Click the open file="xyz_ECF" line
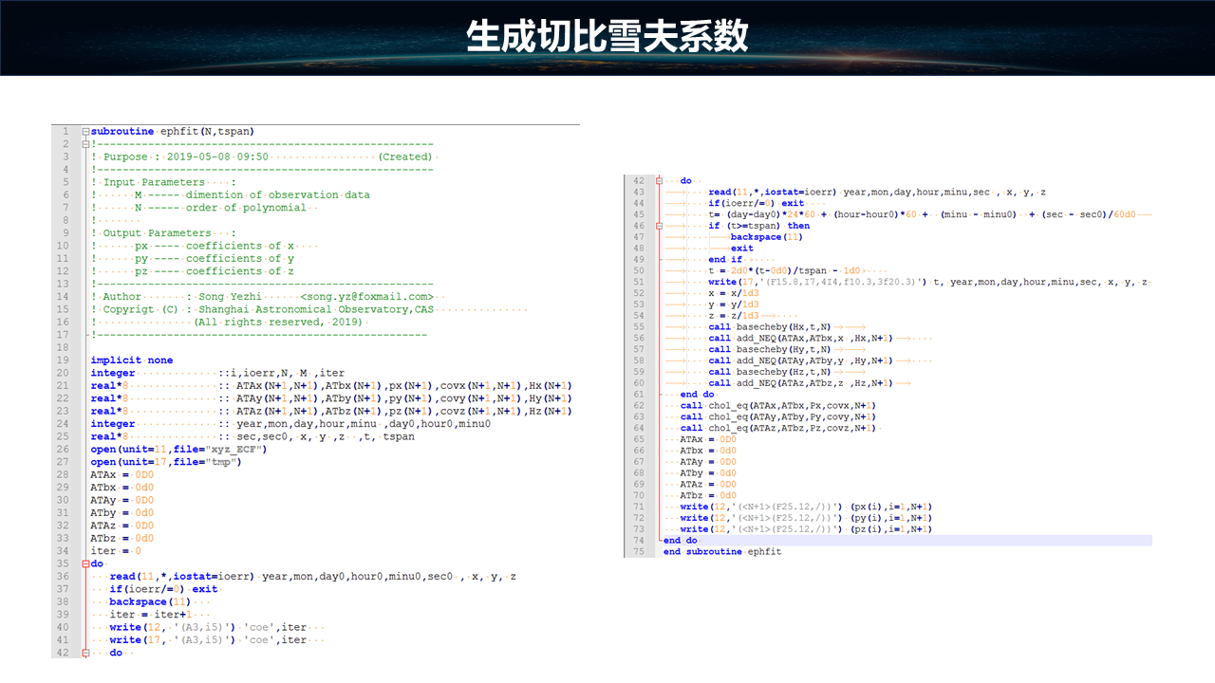Viewport: 1215px width, 683px height. click(178, 449)
